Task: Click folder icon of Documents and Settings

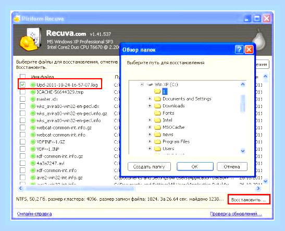Action: point(157,99)
